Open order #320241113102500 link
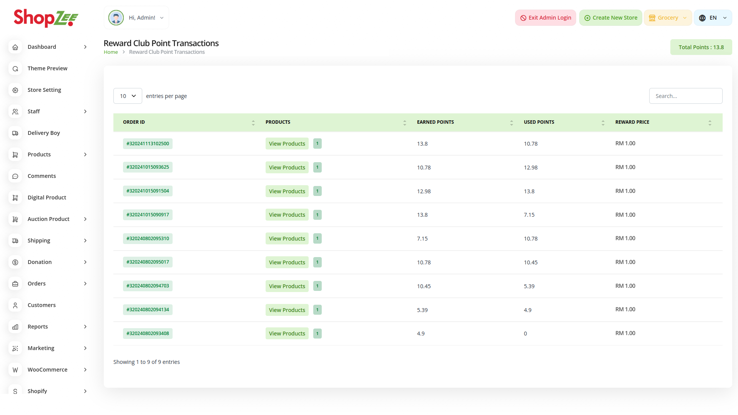This screenshot has width=738, height=415. coord(148,144)
